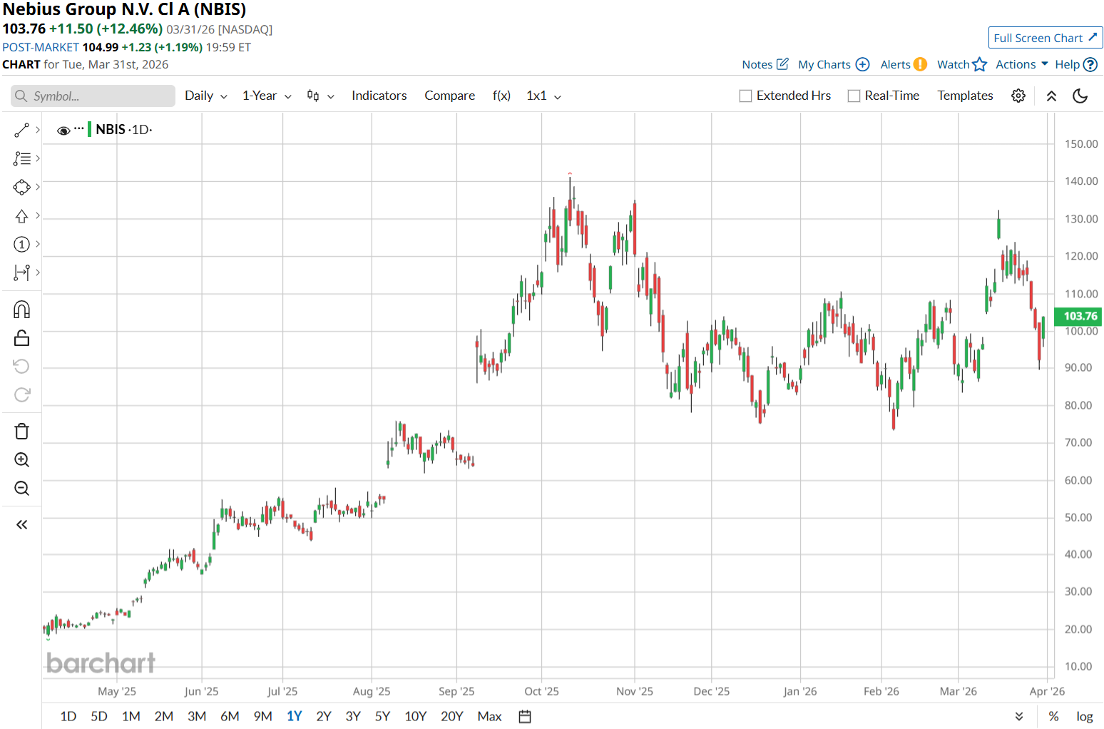Viewport: 1104px width, 729px height.
Task: Open the Help question mark icon
Action: 1090,64
